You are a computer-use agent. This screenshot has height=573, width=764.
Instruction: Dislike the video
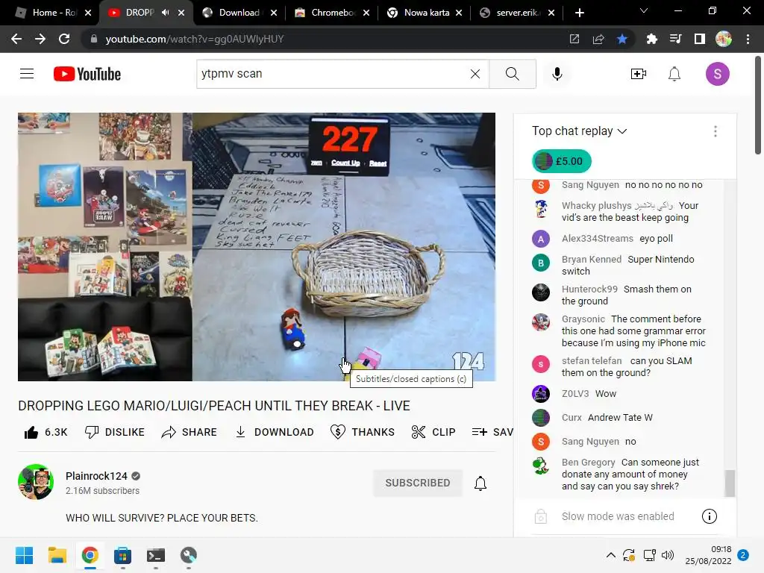[x=115, y=432]
